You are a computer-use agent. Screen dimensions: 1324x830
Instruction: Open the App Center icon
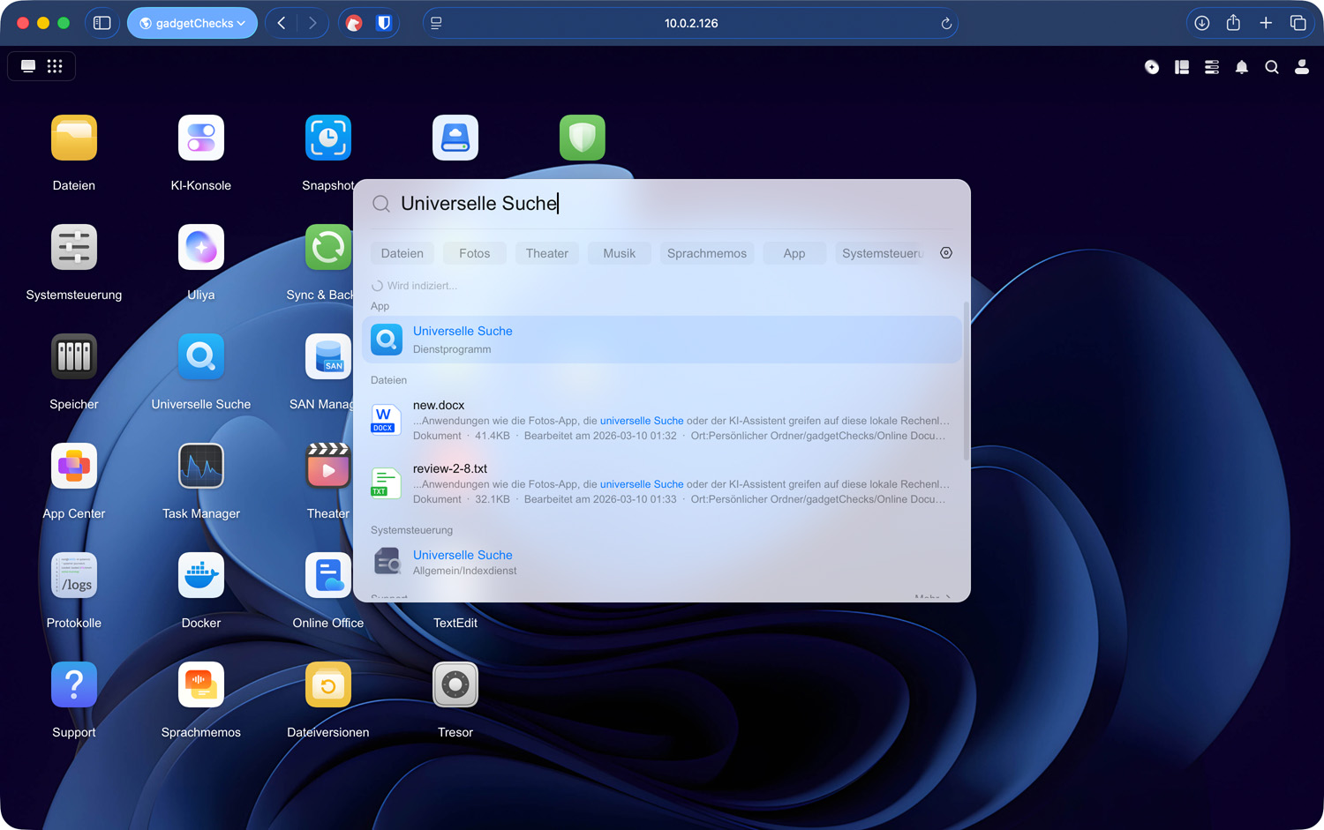[74, 466]
